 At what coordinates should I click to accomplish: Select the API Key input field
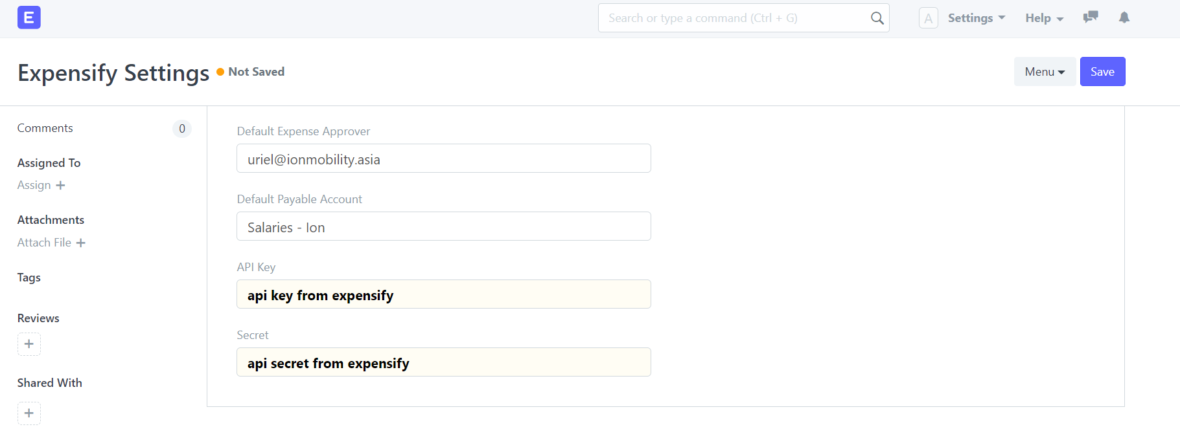pyautogui.click(x=443, y=294)
